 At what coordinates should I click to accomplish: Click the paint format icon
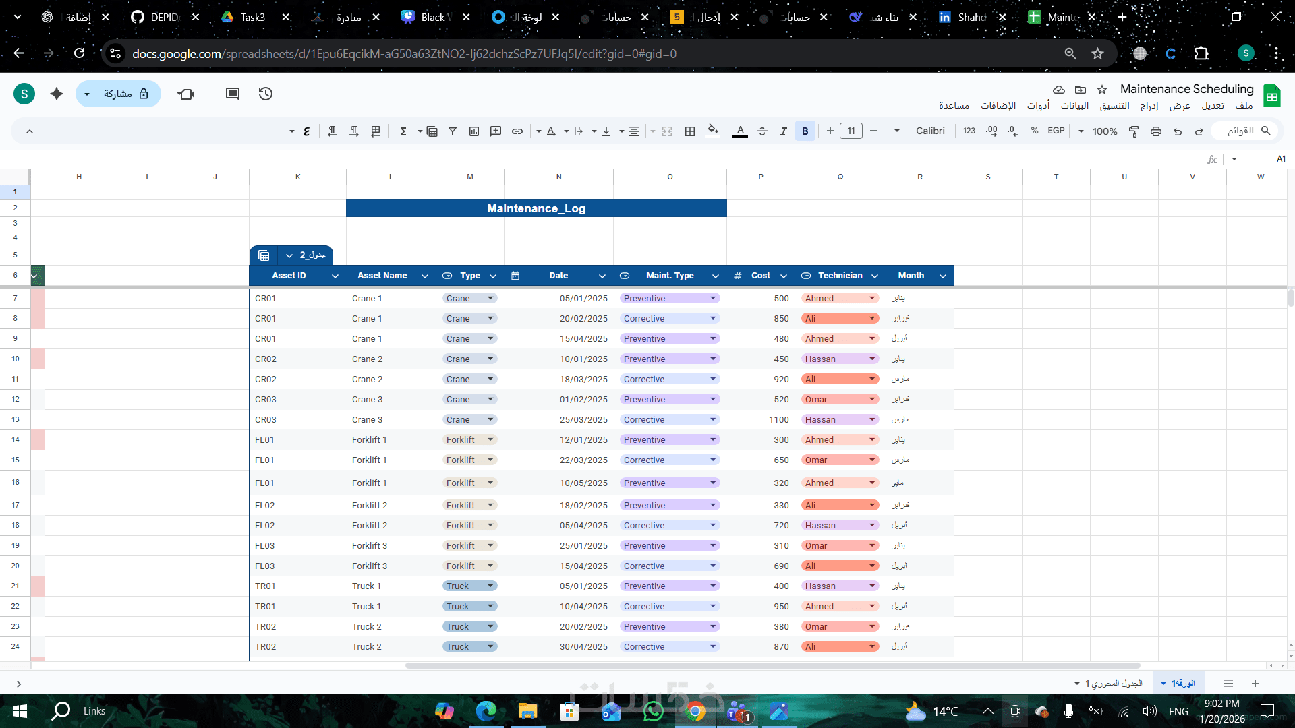[x=1134, y=131]
